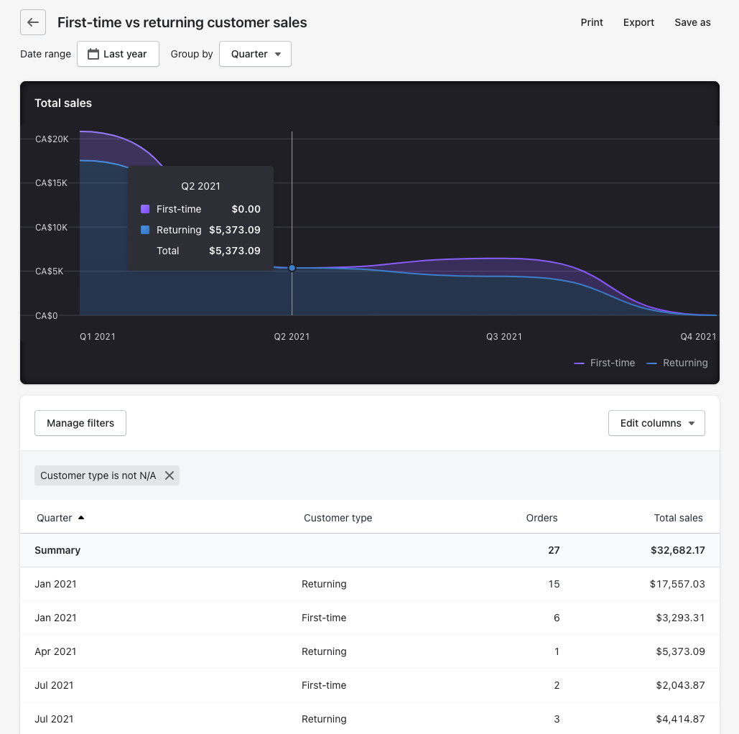Click the First-time line icon in the chart legend
Screen dimensions: 739x734
coord(579,363)
